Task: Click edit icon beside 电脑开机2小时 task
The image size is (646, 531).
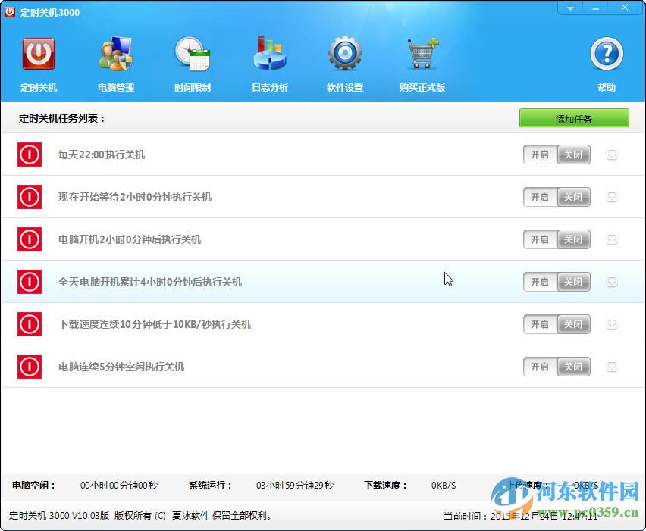Action: pyautogui.click(x=612, y=239)
